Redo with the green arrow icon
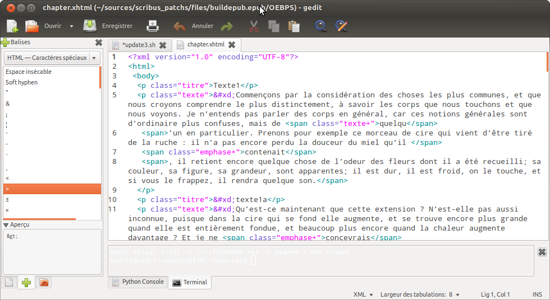The image size is (550, 300). [x=227, y=26]
